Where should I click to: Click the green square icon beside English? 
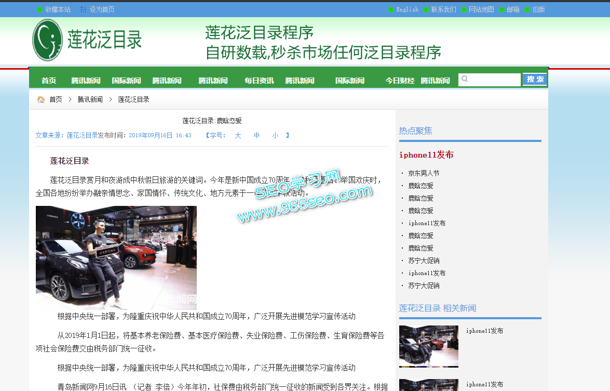pyautogui.click(x=391, y=10)
